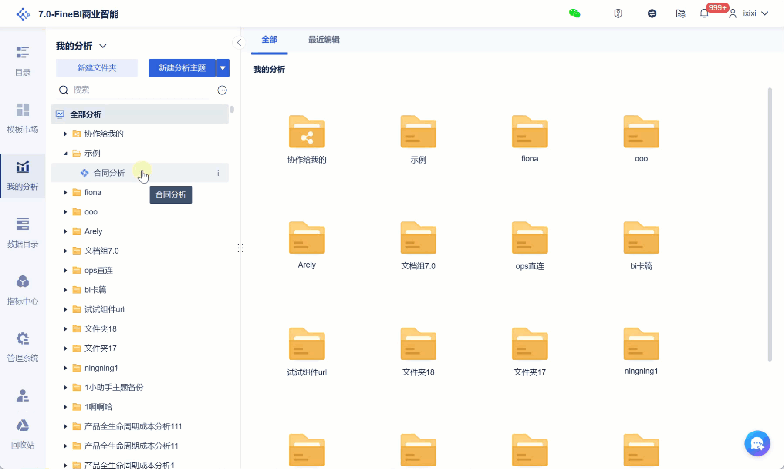Select the 全部 tab

(x=269, y=40)
